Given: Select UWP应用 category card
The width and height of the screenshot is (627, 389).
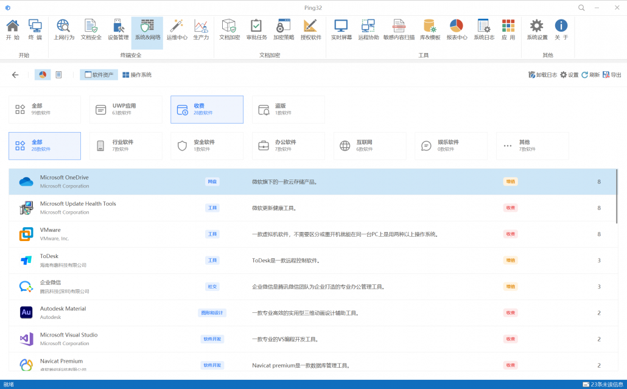Looking at the screenshot, I should pos(126,109).
